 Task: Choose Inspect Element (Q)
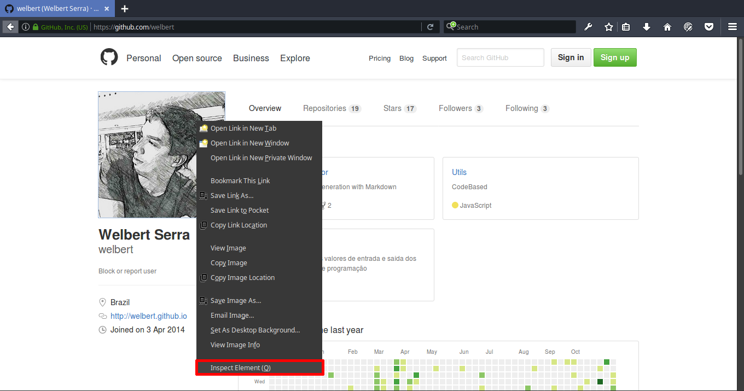[259, 368]
